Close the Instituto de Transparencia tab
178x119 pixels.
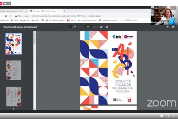tap(26, 11)
